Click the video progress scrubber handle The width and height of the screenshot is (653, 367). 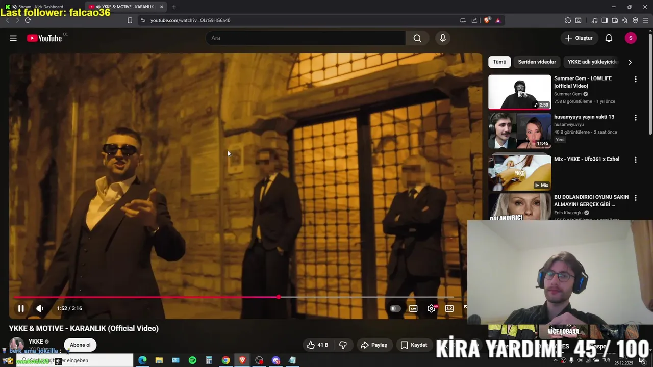pyautogui.click(x=279, y=297)
